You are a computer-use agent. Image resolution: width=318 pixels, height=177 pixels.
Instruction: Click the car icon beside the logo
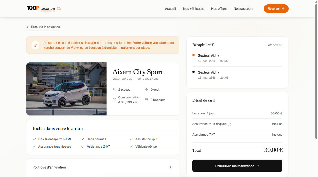pos(59,8)
